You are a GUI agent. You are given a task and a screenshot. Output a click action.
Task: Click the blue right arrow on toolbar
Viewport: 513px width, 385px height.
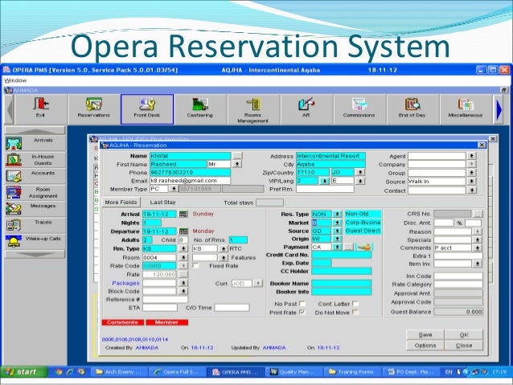tap(499, 109)
